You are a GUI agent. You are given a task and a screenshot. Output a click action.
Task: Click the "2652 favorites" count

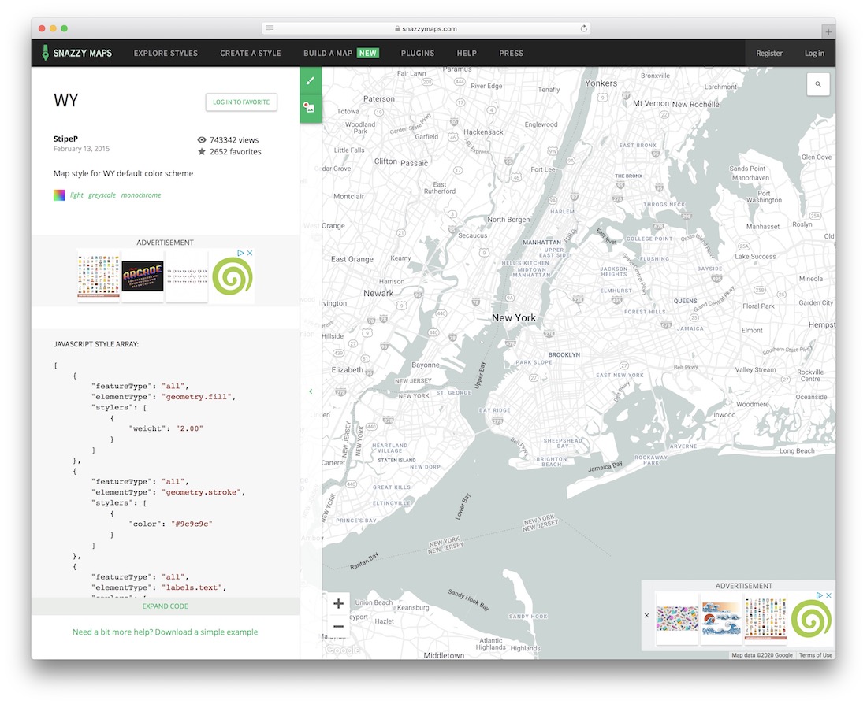coord(235,151)
